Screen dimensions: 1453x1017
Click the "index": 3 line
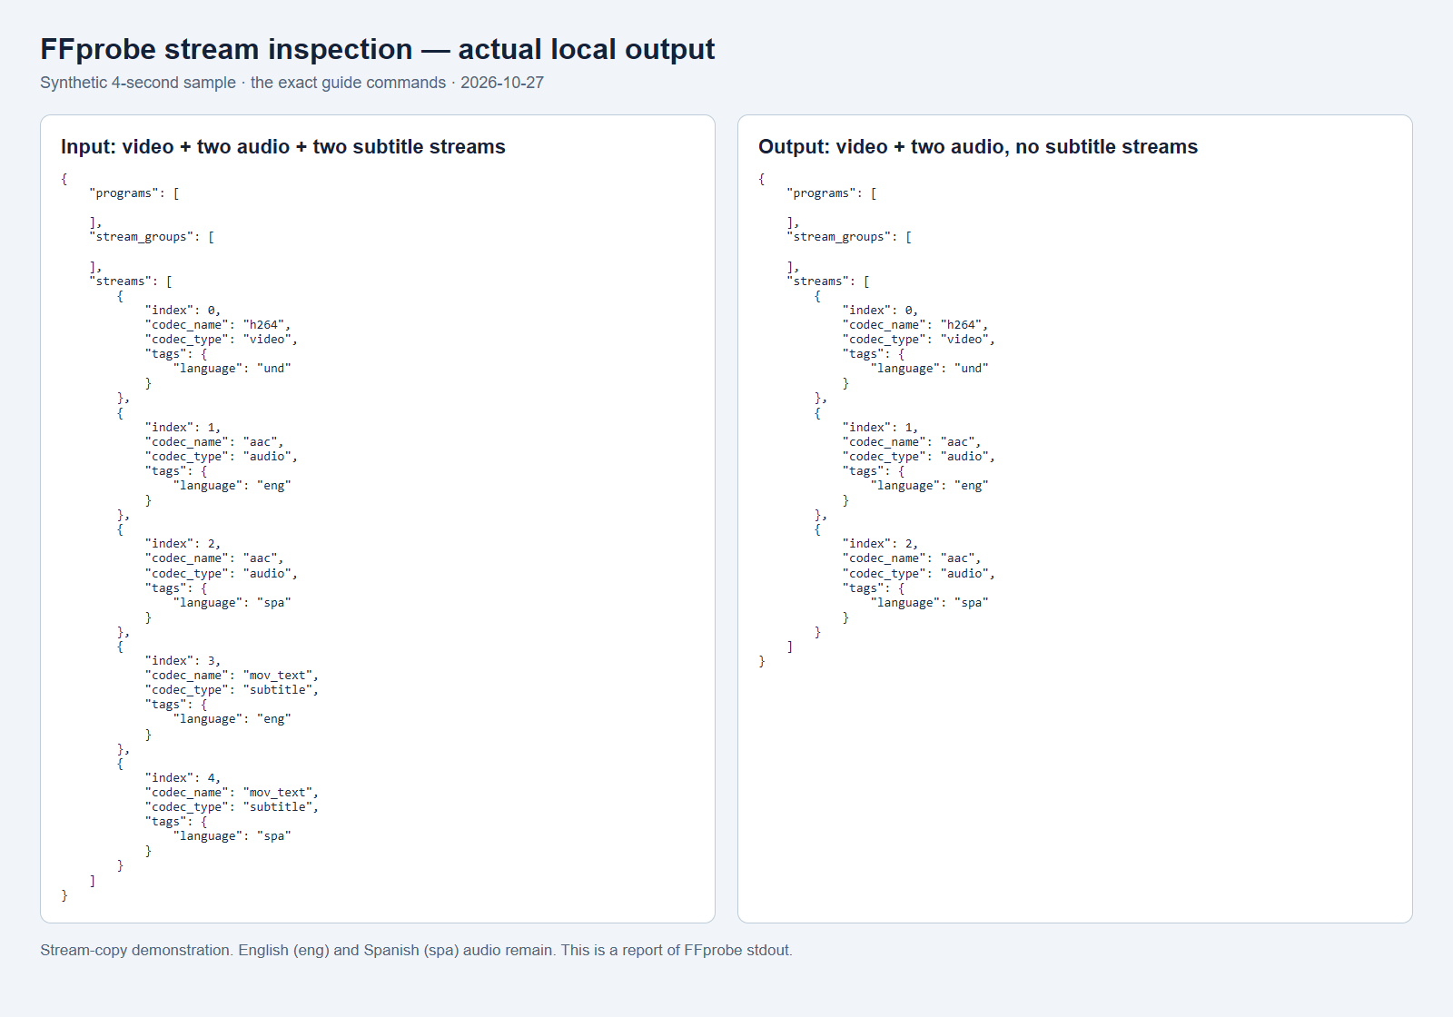point(183,661)
